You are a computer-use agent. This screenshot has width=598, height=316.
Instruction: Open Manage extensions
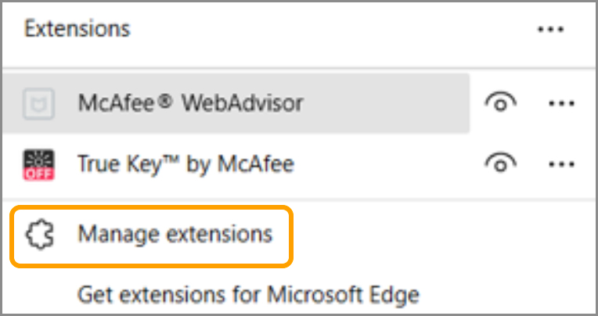point(175,234)
